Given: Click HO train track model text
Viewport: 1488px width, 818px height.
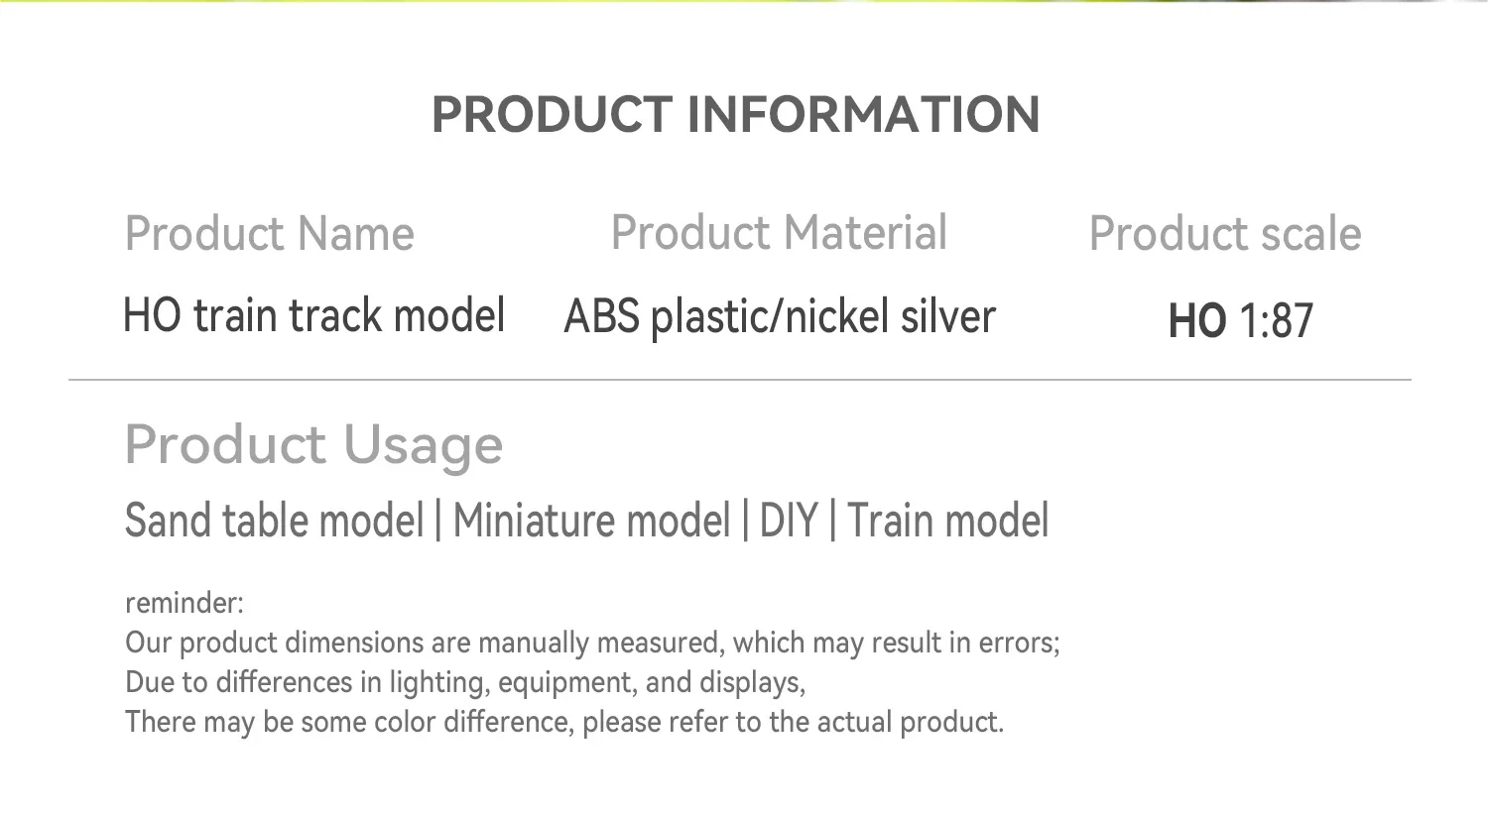Looking at the screenshot, I should point(313,316).
